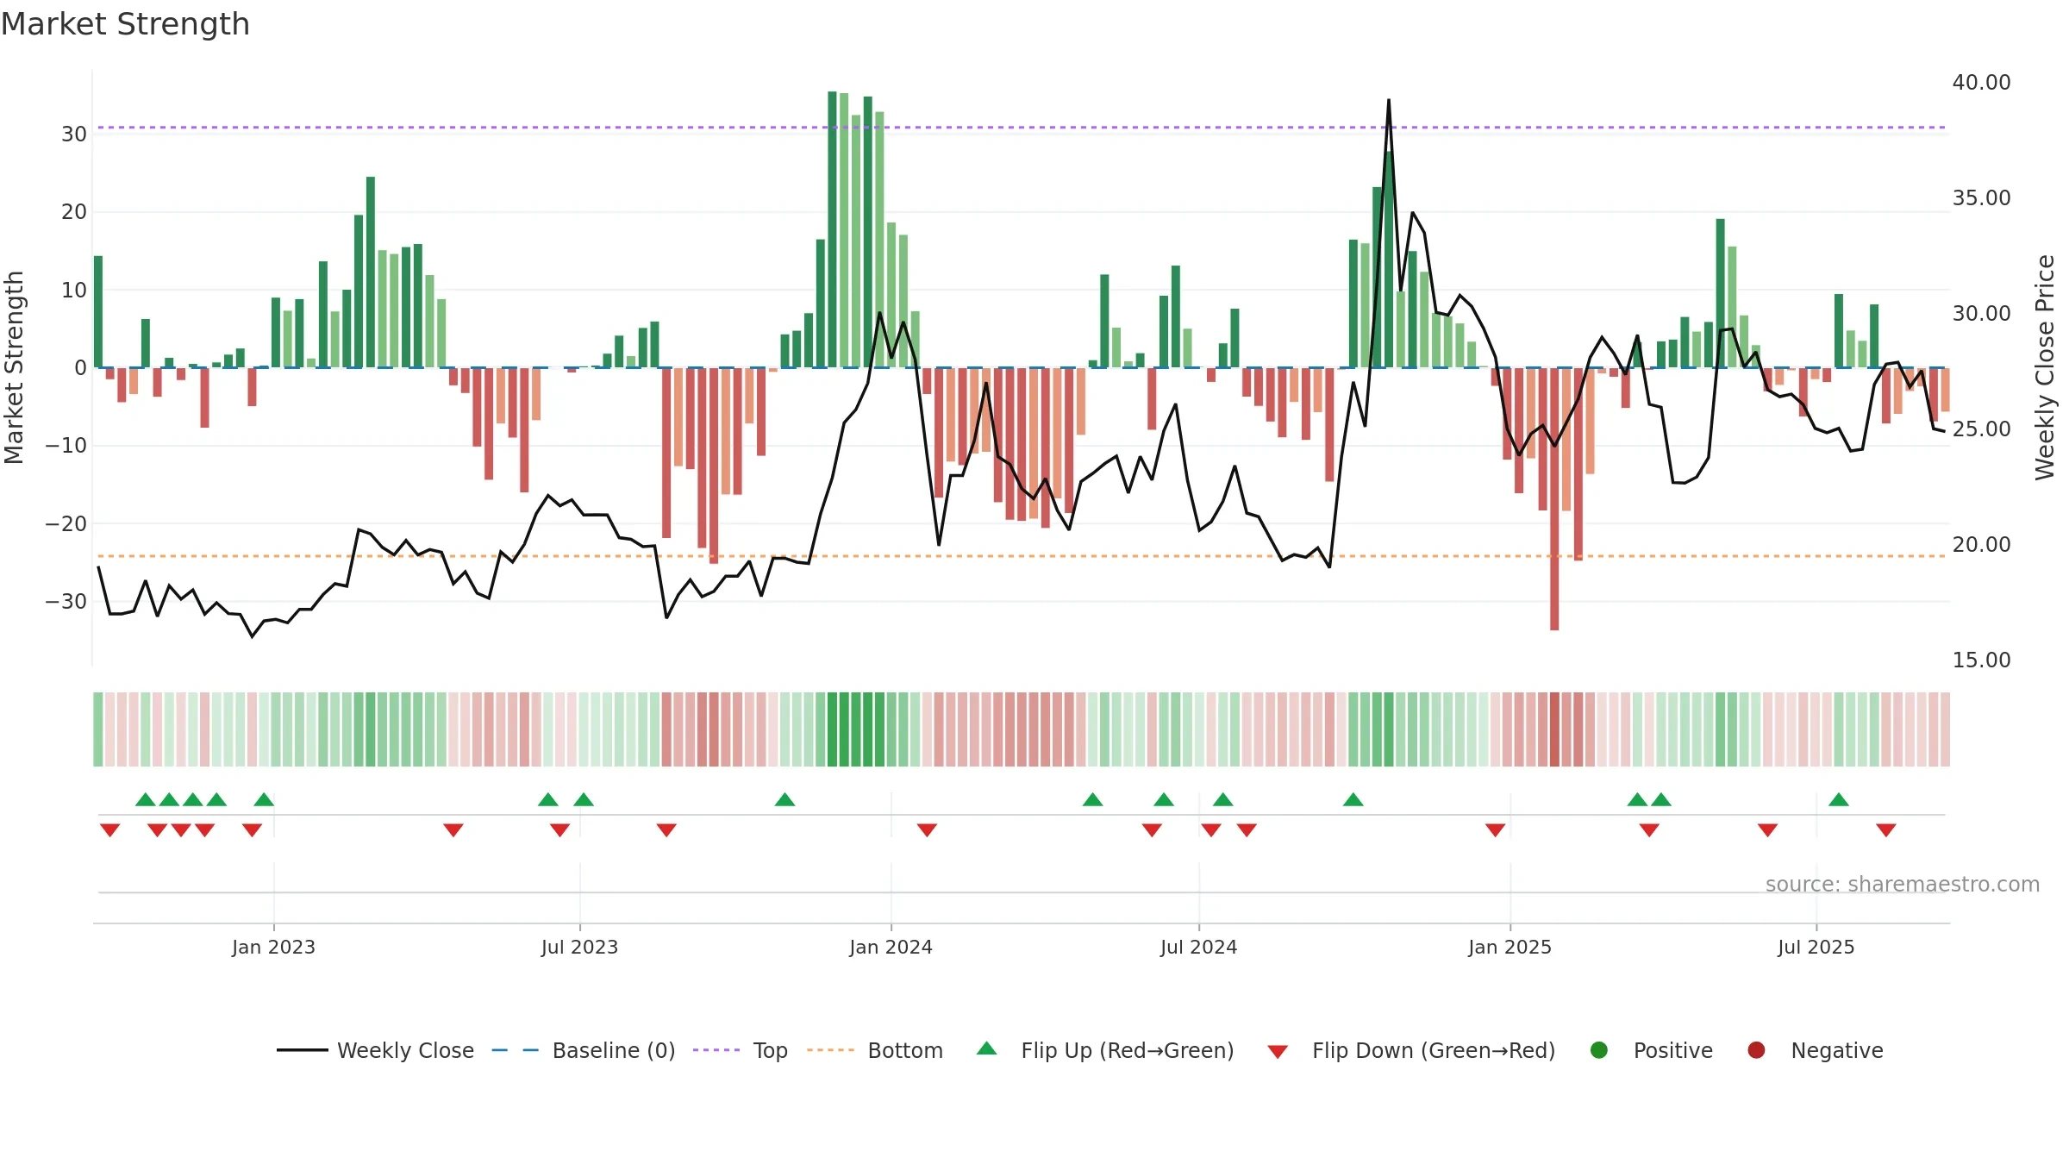Screen dimensions: 2069x1164
Task: Click the 30 market strength axis label
Action: point(74,134)
